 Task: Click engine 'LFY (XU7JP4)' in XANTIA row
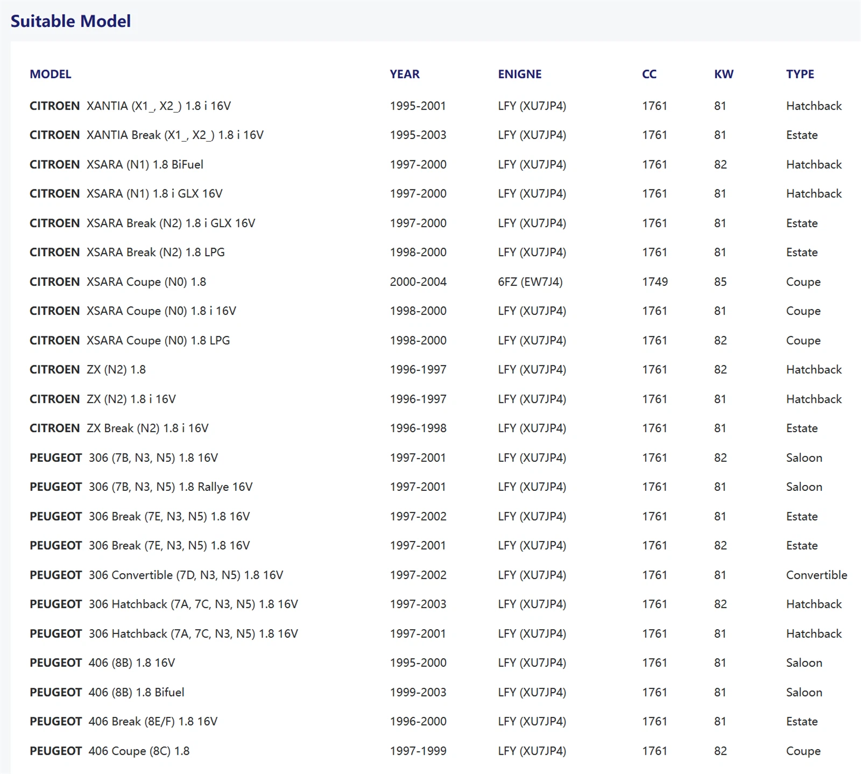pos(532,106)
